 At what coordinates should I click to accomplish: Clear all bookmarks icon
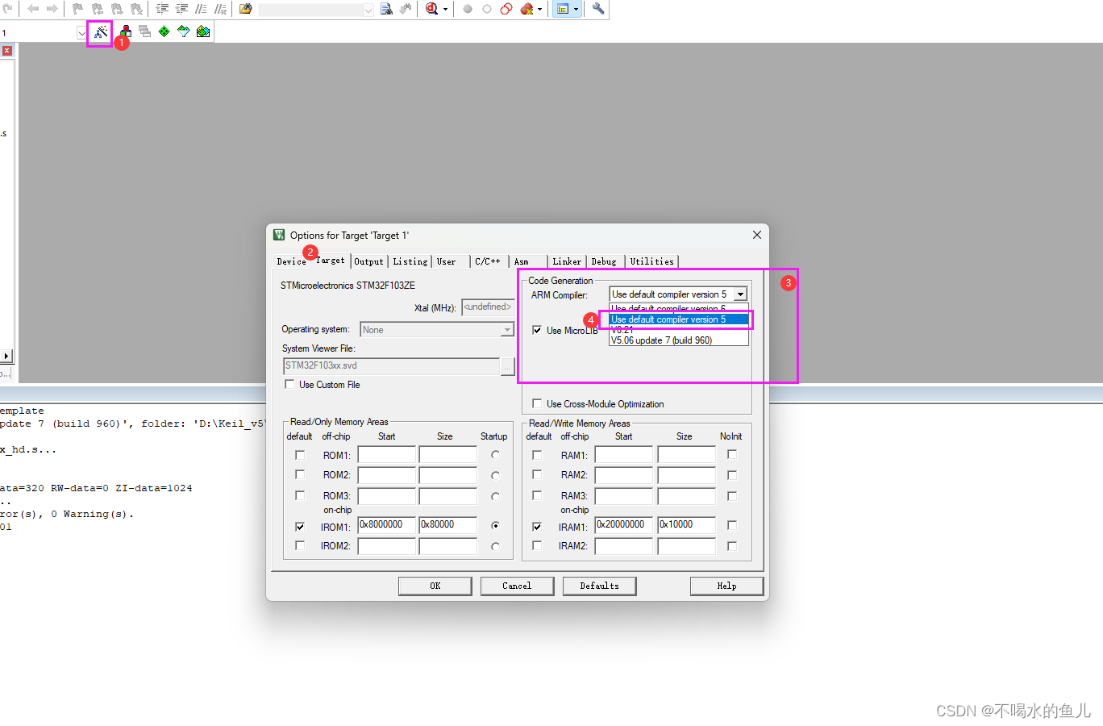tap(137, 9)
